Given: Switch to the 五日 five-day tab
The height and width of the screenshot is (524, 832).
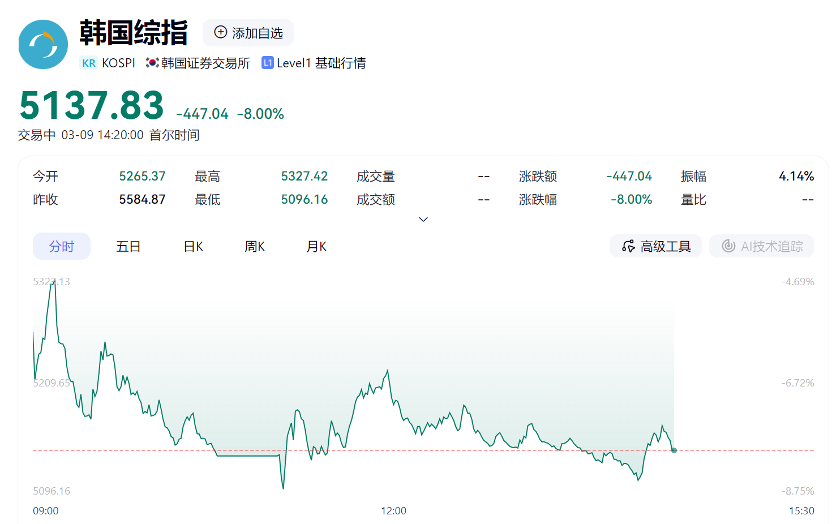Looking at the screenshot, I should click(x=128, y=246).
